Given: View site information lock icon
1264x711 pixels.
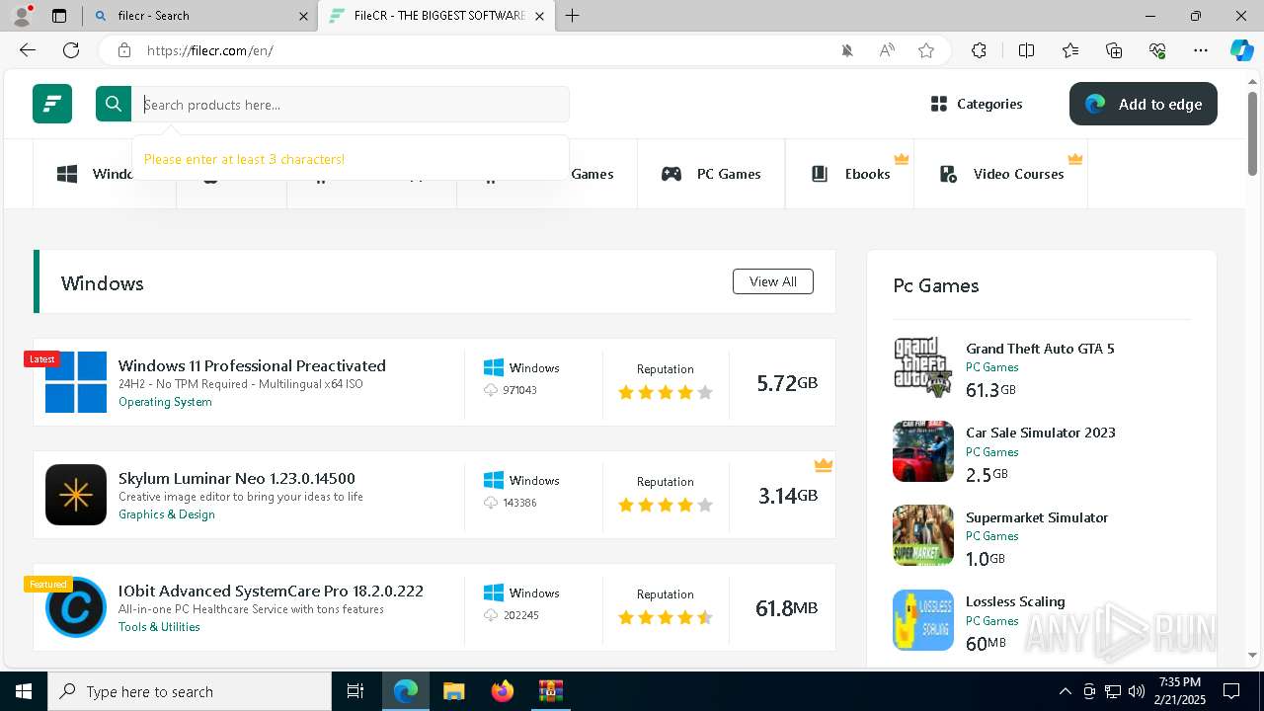Looking at the screenshot, I should click(x=123, y=50).
